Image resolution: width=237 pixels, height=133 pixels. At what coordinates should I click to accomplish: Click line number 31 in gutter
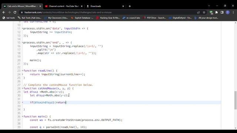pyautogui.click(x=19, y=99)
